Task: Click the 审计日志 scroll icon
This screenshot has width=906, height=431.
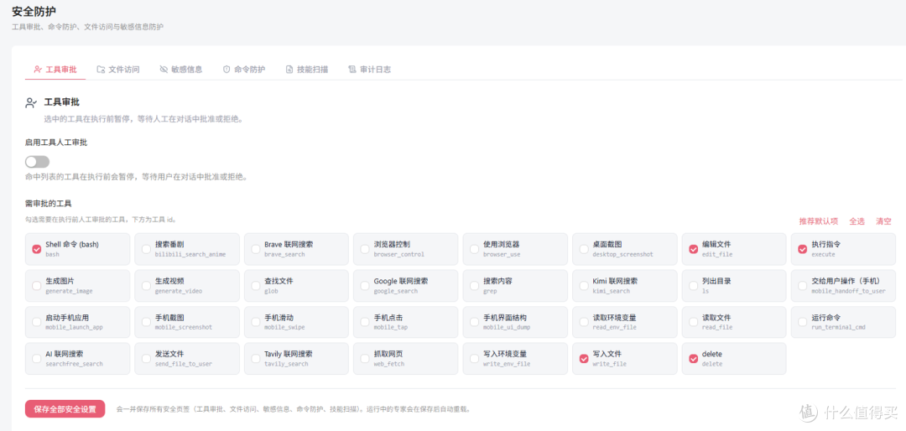Action: pyautogui.click(x=351, y=70)
